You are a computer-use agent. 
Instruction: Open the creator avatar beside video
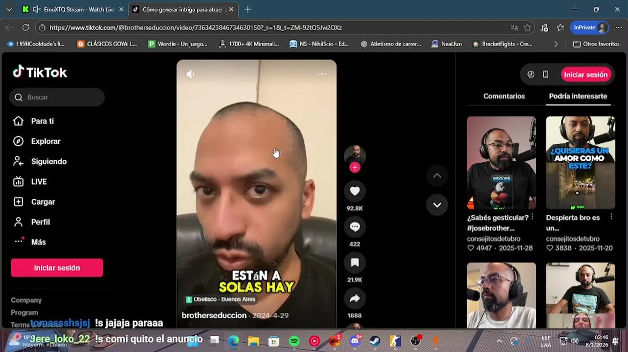[355, 155]
